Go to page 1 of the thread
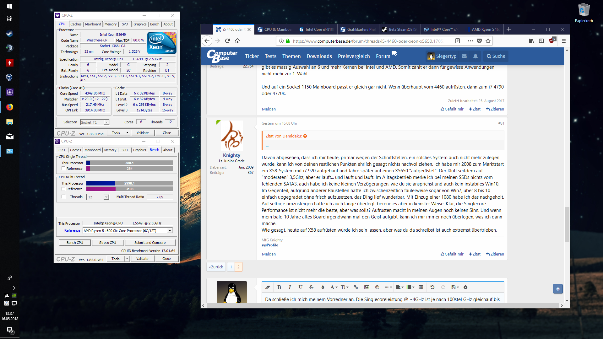The image size is (603, 339). 231,267
